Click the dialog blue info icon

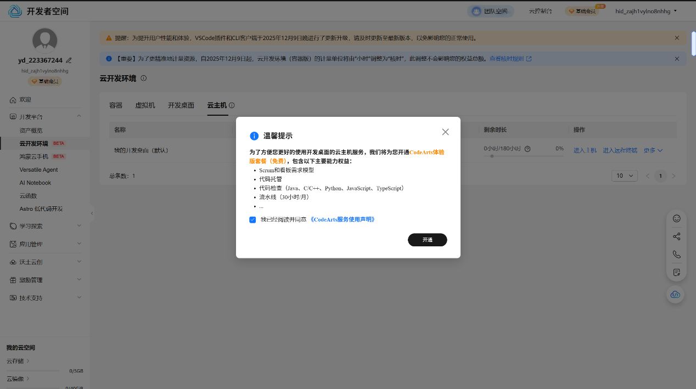(x=254, y=136)
